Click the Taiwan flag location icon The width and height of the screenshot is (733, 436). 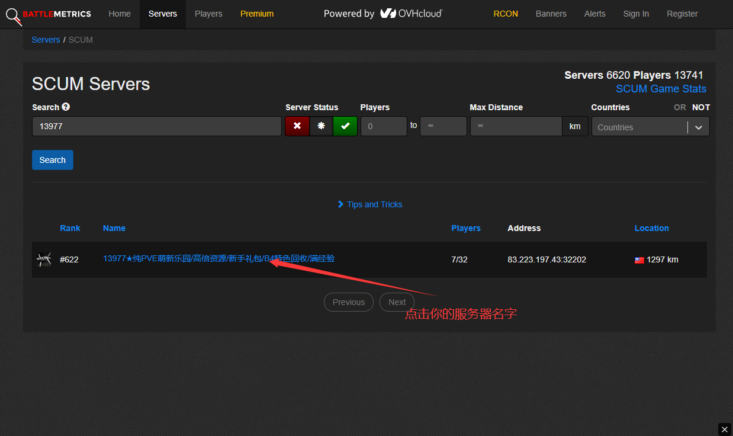[639, 260]
